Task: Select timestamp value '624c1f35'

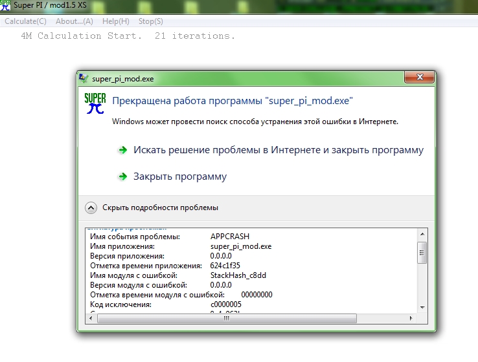Action: 225,266
